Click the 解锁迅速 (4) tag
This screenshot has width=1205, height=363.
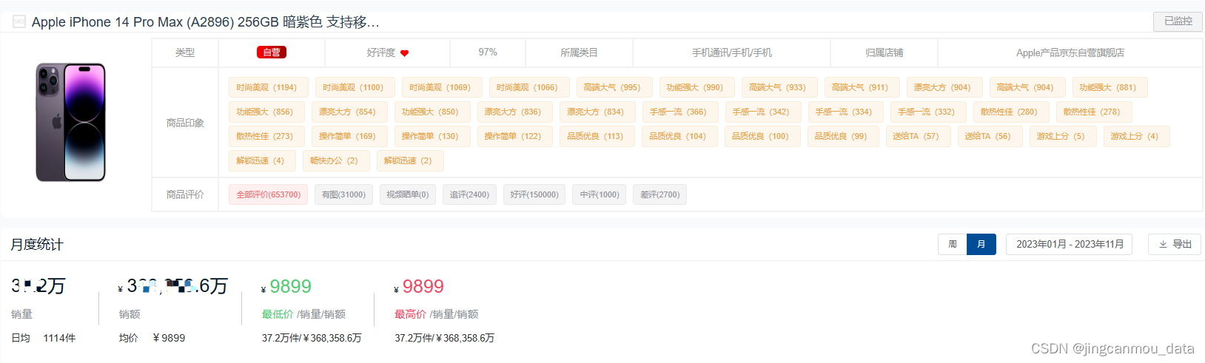click(262, 160)
